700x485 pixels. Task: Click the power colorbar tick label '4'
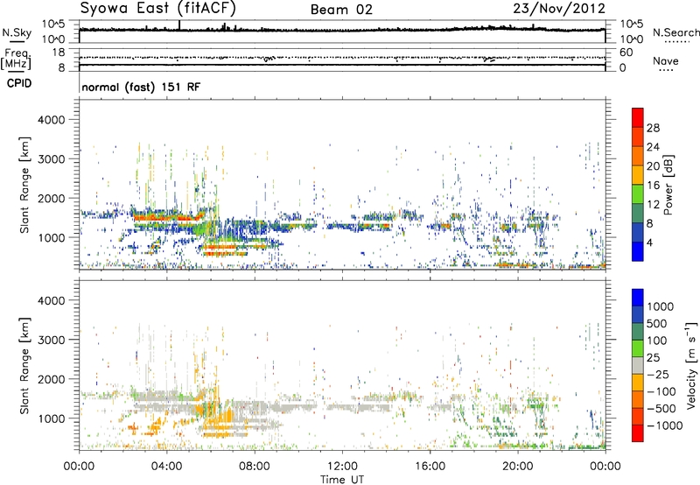tap(650, 242)
